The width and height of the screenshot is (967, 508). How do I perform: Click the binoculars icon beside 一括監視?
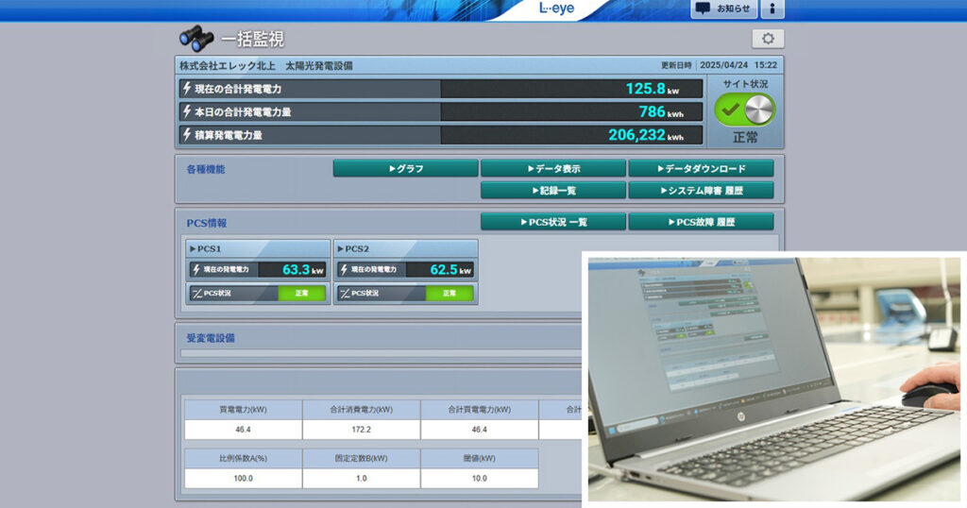[x=196, y=39]
